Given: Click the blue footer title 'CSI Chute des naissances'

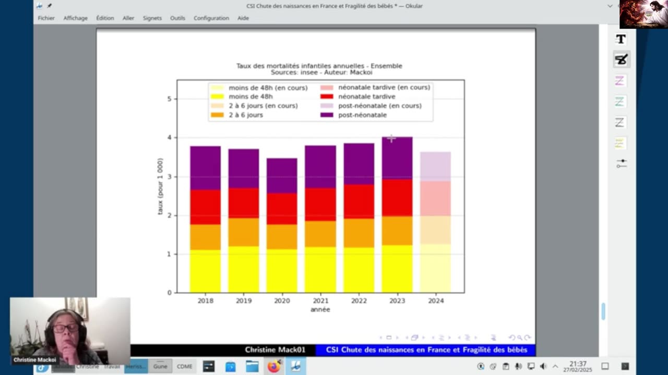Looking at the screenshot, I should pyautogui.click(x=427, y=350).
